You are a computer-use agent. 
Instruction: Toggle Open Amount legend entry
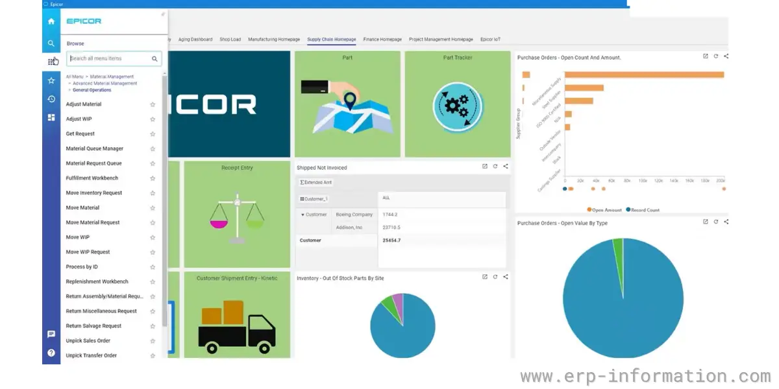[604, 210]
